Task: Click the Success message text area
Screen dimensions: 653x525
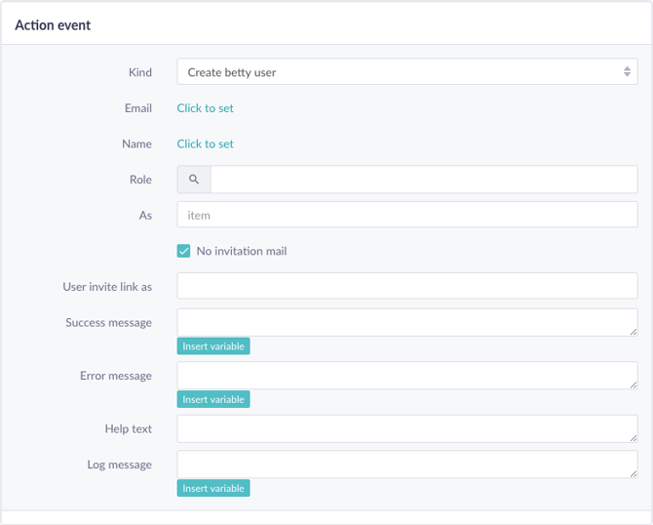Action: pos(406,322)
